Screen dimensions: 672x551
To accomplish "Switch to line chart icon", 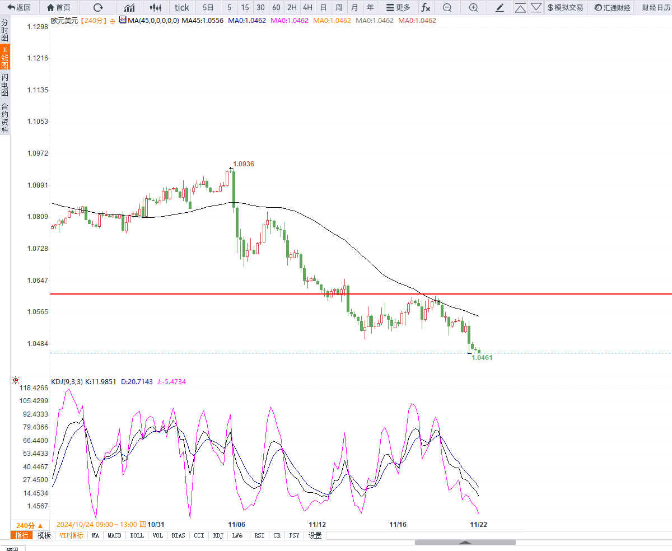I will pyautogui.click(x=129, y=7).
